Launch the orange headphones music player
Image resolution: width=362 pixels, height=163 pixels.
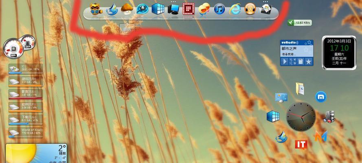coord(250,9)
